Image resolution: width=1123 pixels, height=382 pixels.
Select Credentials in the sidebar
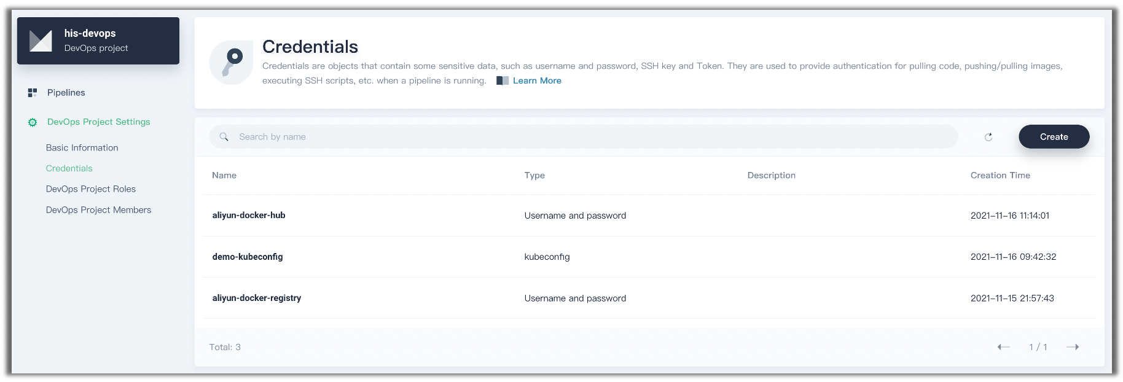[69, 168]
